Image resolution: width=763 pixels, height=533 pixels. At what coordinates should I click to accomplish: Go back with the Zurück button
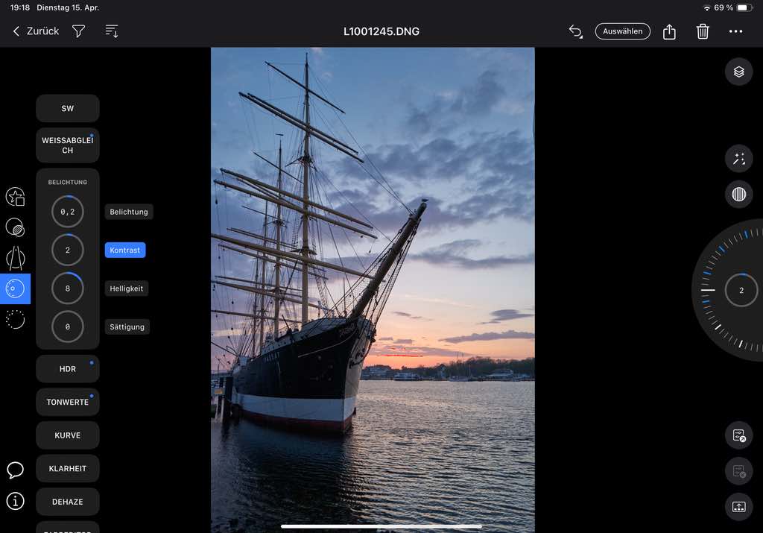(x=36, y=31)
